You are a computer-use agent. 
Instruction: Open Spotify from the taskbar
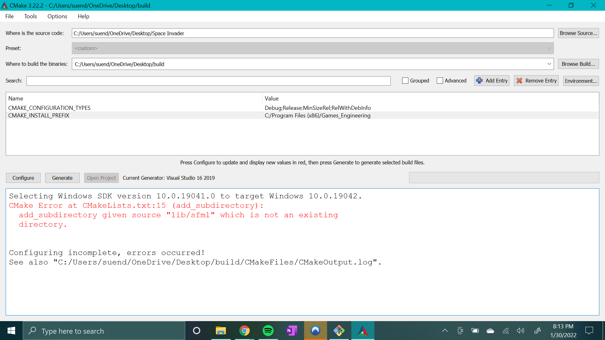268,331
